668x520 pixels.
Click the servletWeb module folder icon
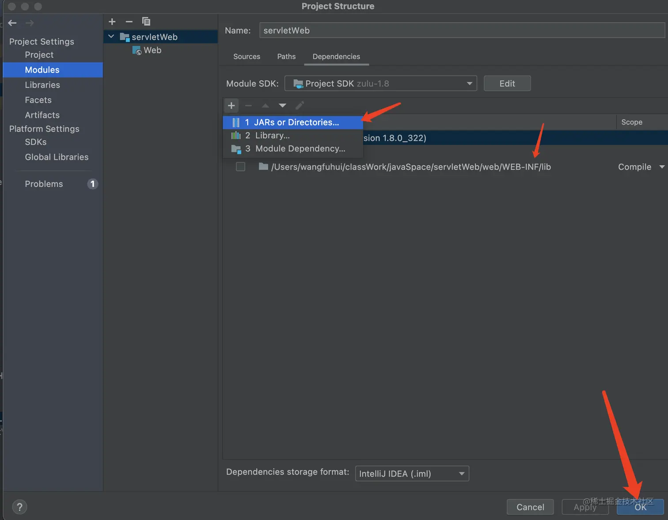pyautogui.click(x=125, y=37)
